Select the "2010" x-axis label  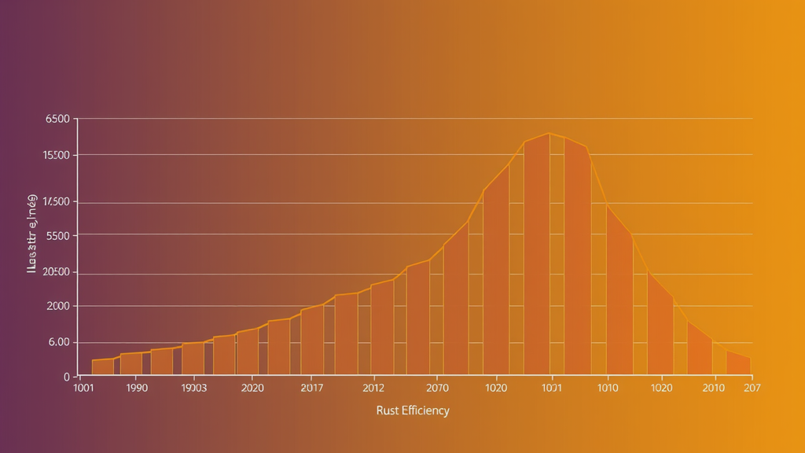714,388
